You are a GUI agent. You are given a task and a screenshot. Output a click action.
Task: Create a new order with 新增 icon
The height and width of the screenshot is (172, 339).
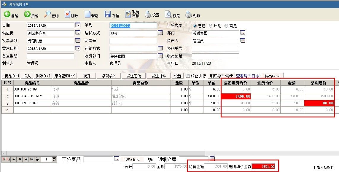(87, 14)
